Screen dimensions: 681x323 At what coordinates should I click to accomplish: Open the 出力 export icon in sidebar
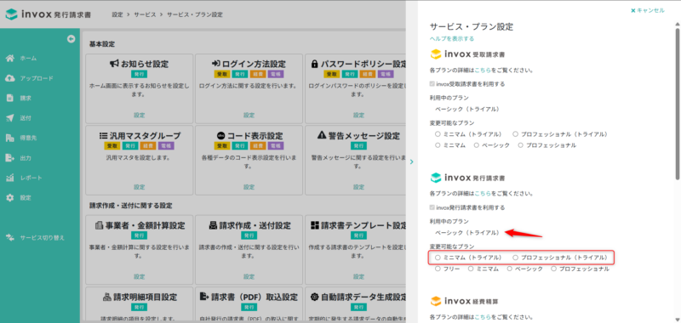click(x=9, y=158)
